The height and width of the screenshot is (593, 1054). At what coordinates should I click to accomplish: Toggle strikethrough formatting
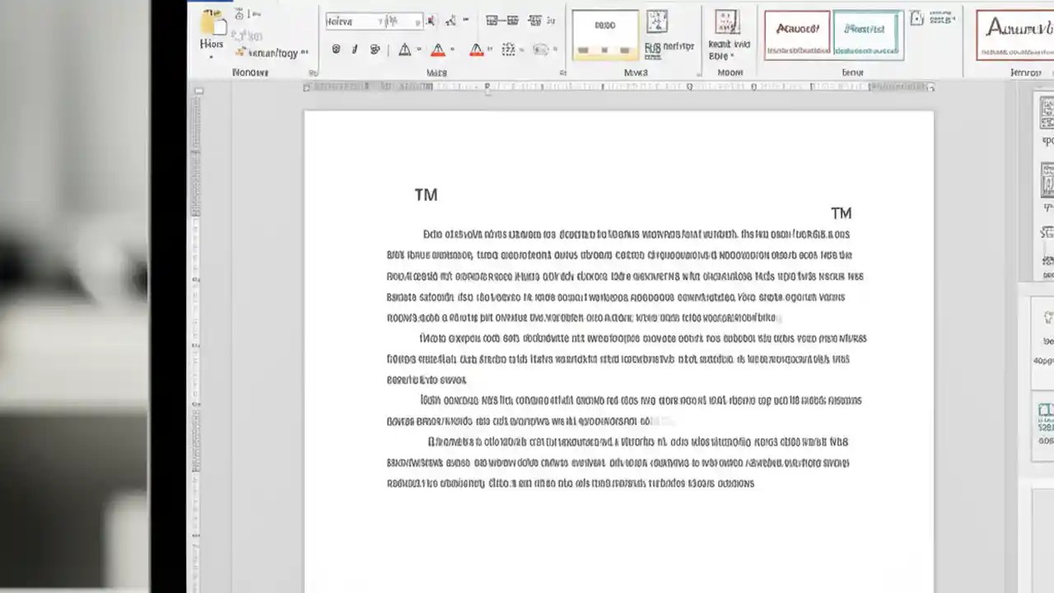point(375,49)
